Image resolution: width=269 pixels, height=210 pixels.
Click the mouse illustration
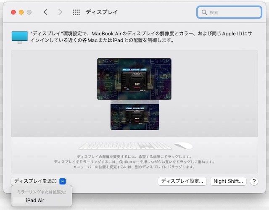(x=184, y=146)
